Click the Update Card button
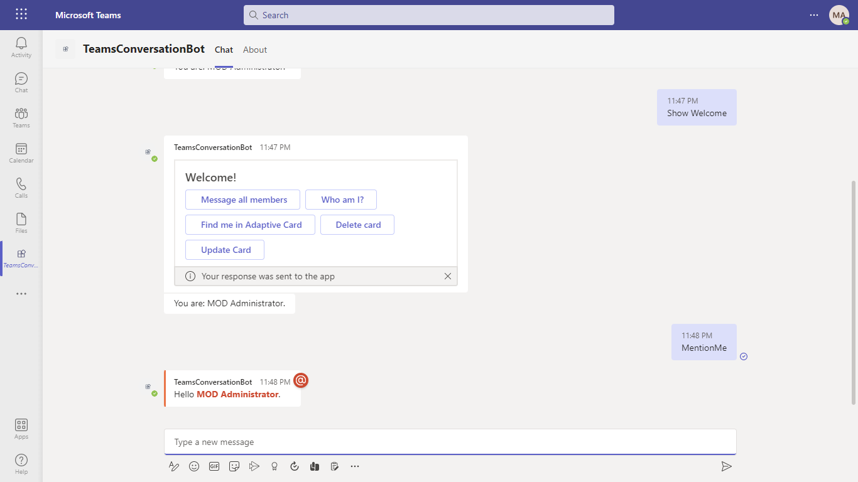Image resolution: width=858 pixels, height=482 pixels. pyautogui.click(x=225, y=250)
